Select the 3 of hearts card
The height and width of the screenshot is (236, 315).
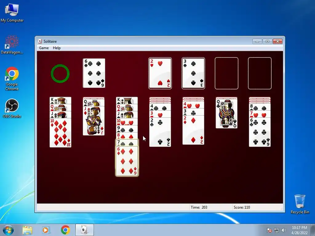point(160,114)
